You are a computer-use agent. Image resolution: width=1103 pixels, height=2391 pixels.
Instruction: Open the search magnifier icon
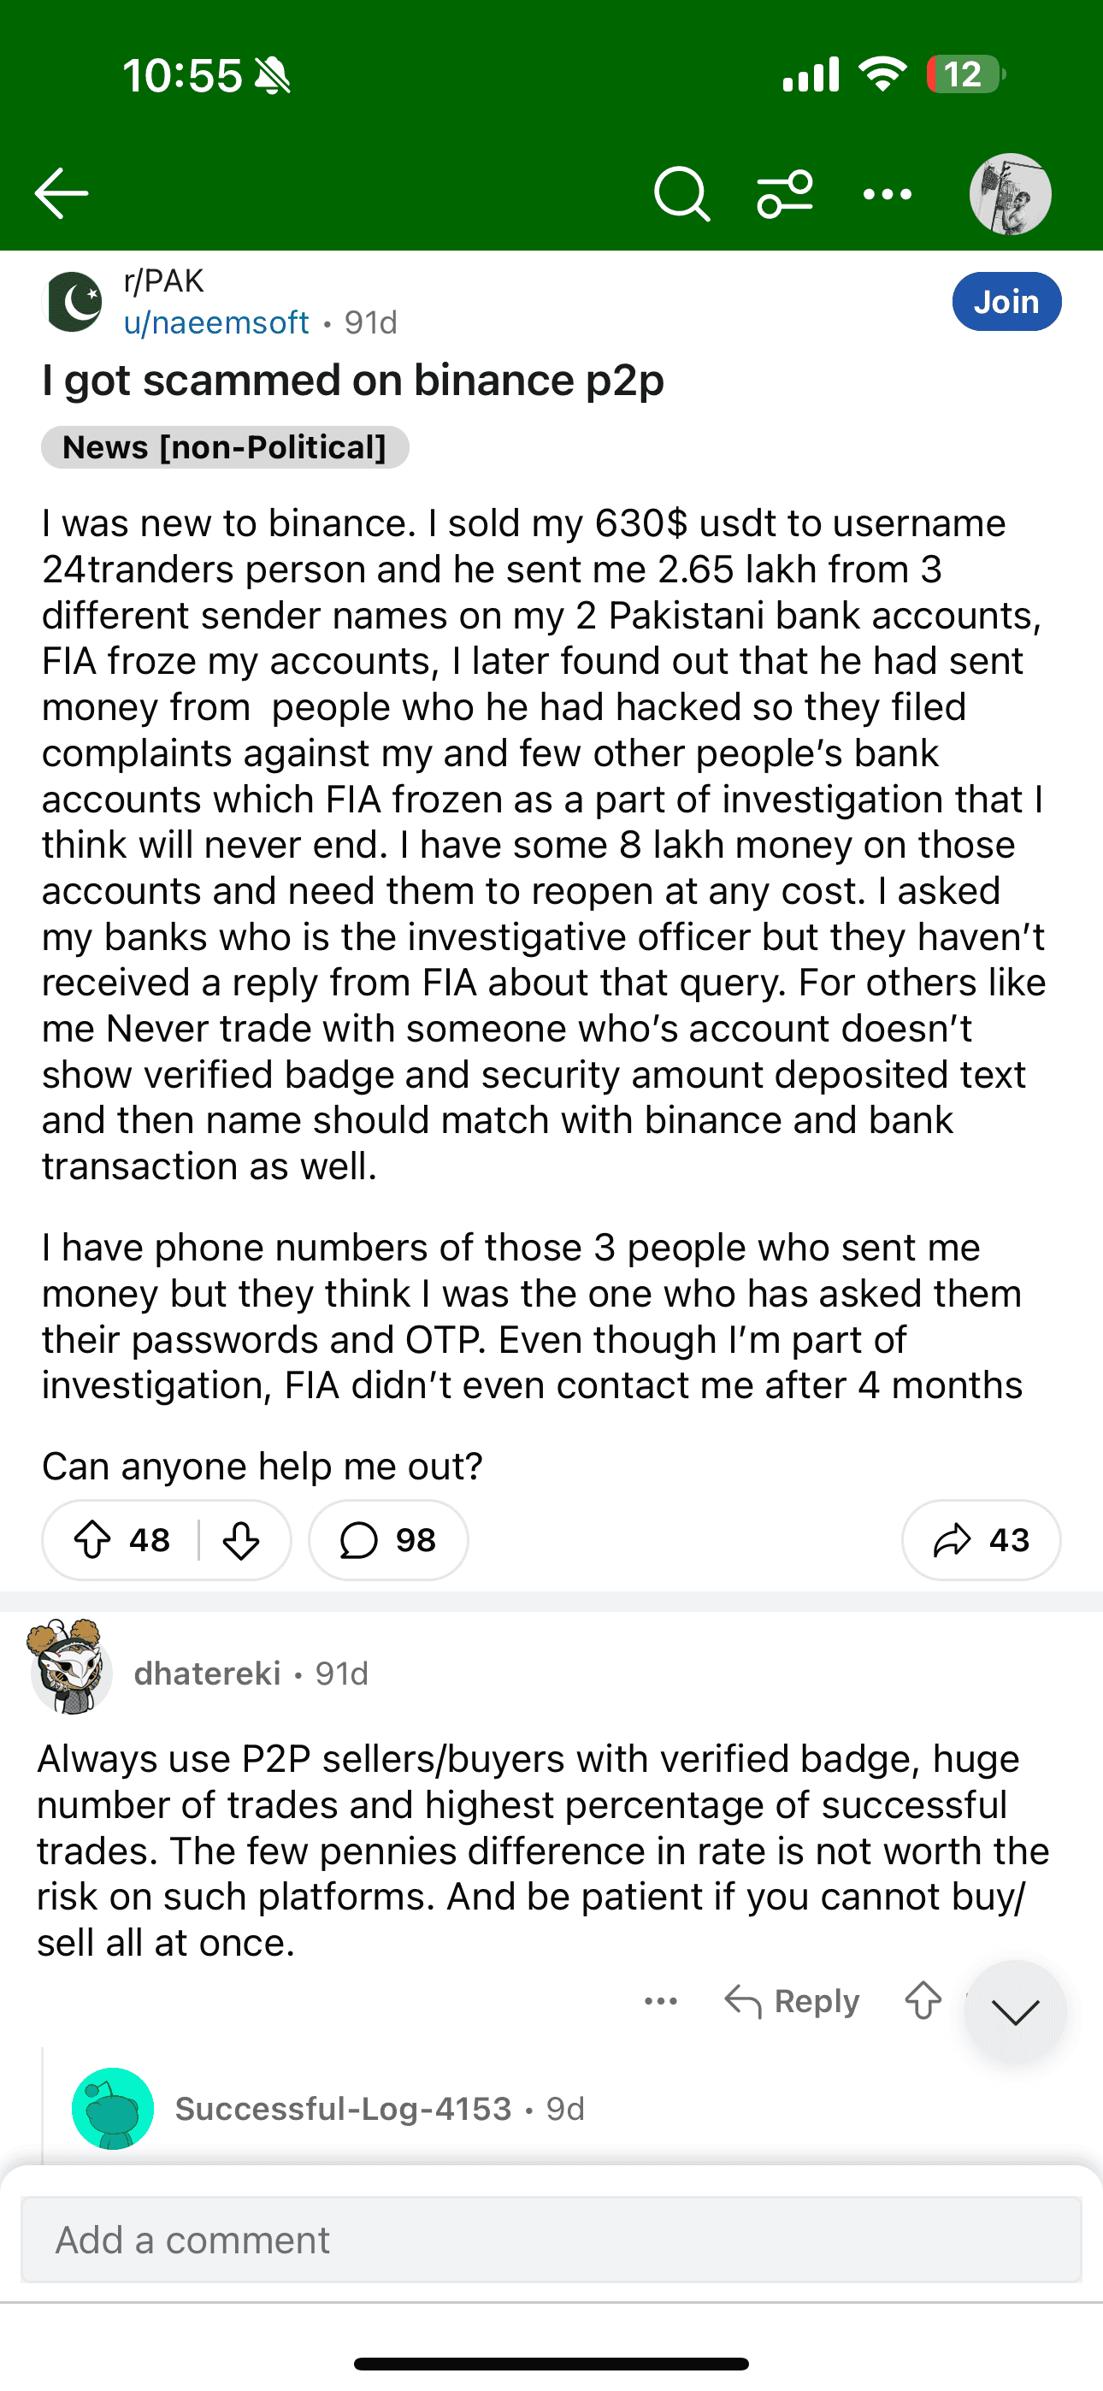(682, 194)
